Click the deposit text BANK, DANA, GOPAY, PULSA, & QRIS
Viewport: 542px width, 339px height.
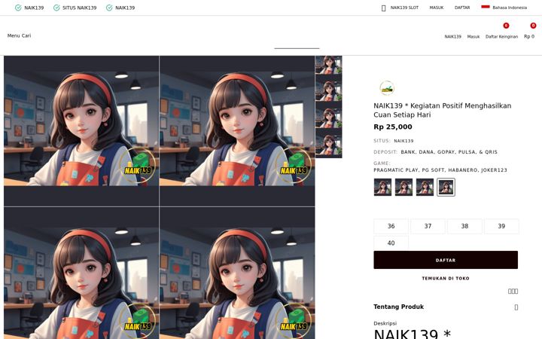coord(449,152)
